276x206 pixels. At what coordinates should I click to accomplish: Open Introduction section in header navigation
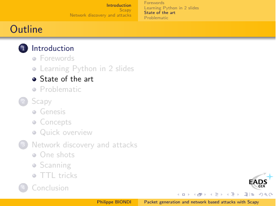point(119,5)
